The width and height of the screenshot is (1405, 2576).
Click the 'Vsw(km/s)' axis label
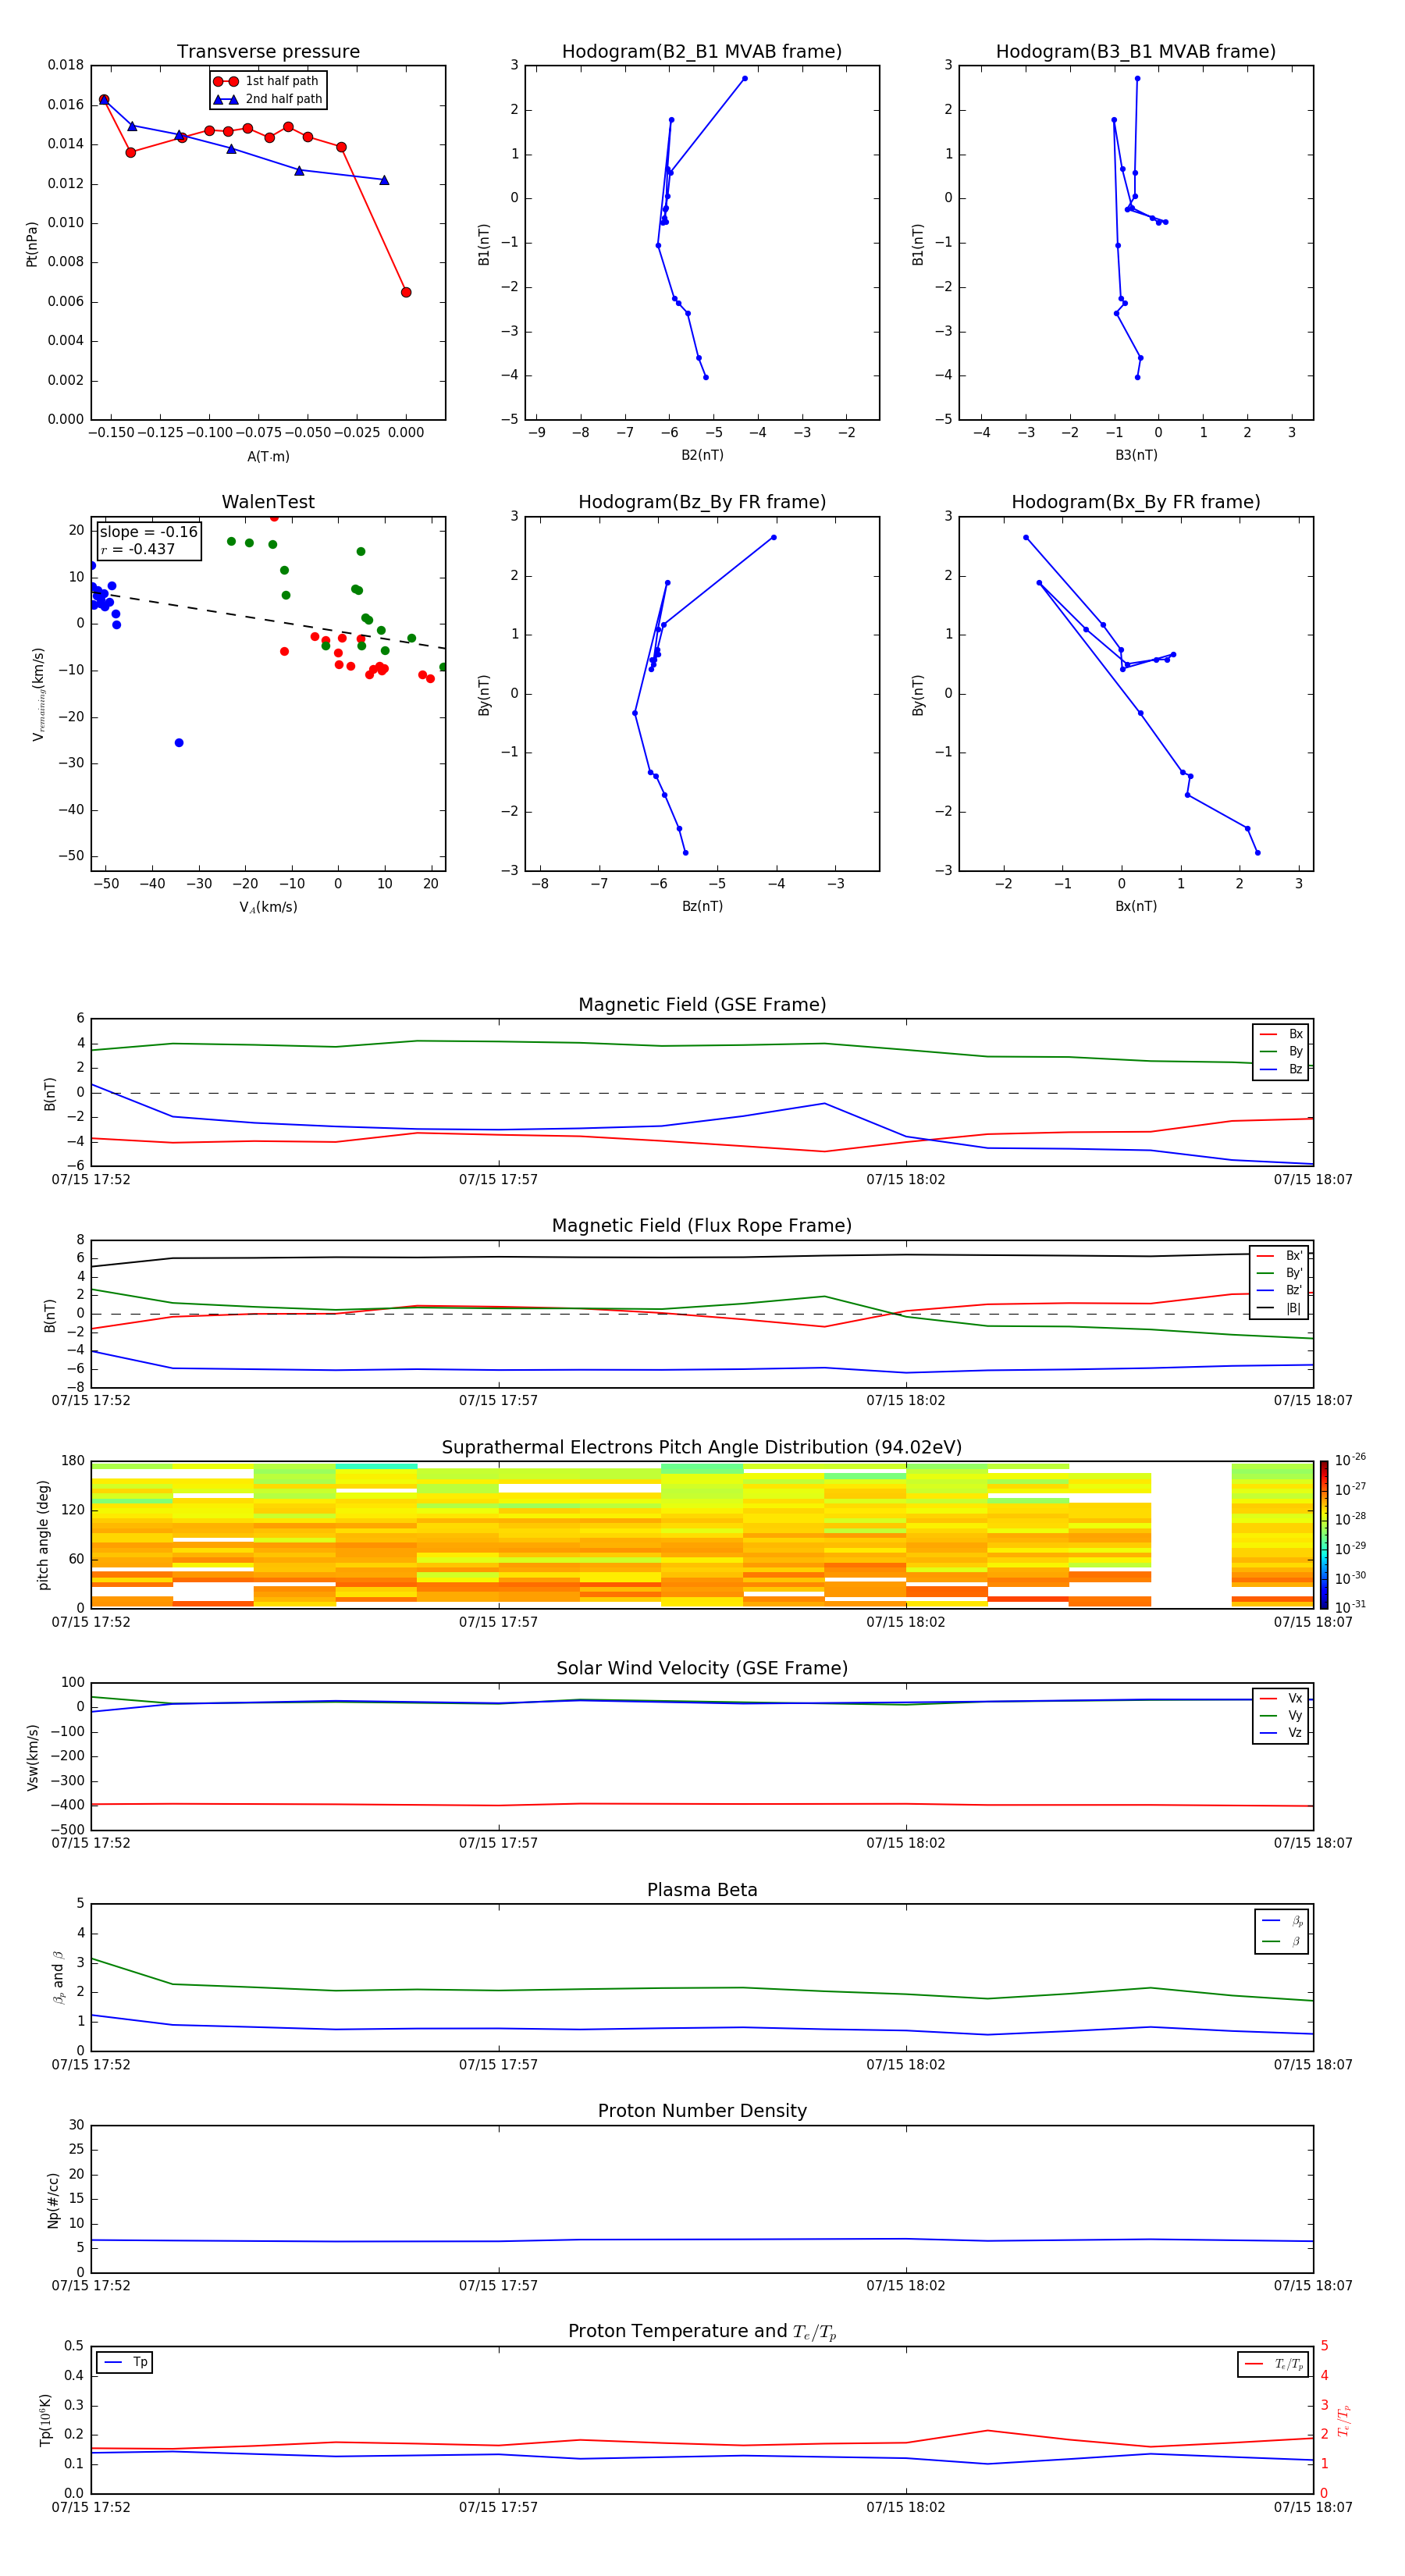(32, 1757)
